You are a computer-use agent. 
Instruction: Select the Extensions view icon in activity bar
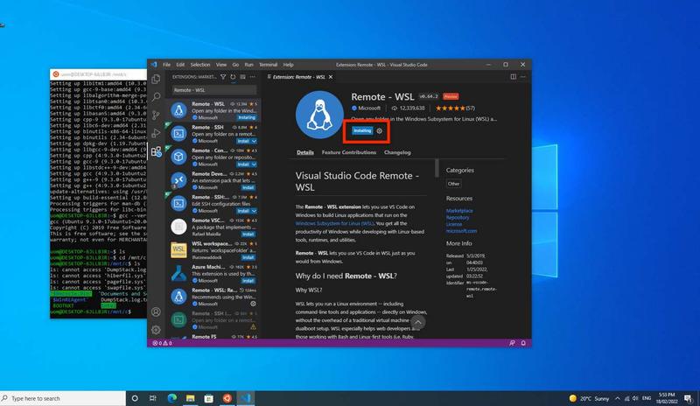point(156,151)
